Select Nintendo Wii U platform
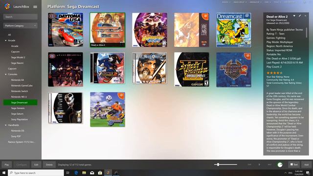The height and width of the screenshot is (176, 313). click(x=19, y=97)
